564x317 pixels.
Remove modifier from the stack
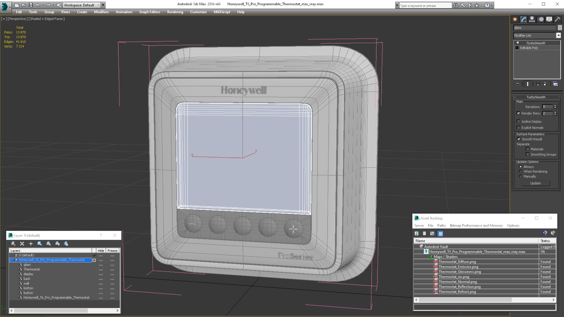[545, 84]
